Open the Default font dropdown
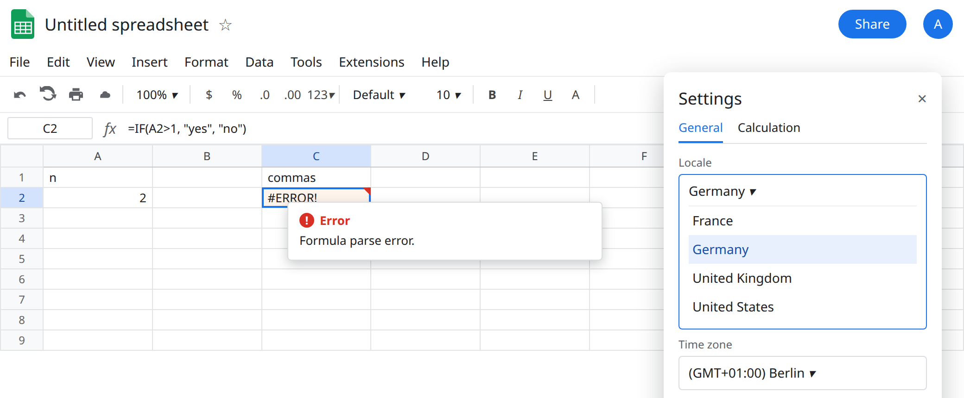Screen dimensions: 964x398 tap(379, 95)
